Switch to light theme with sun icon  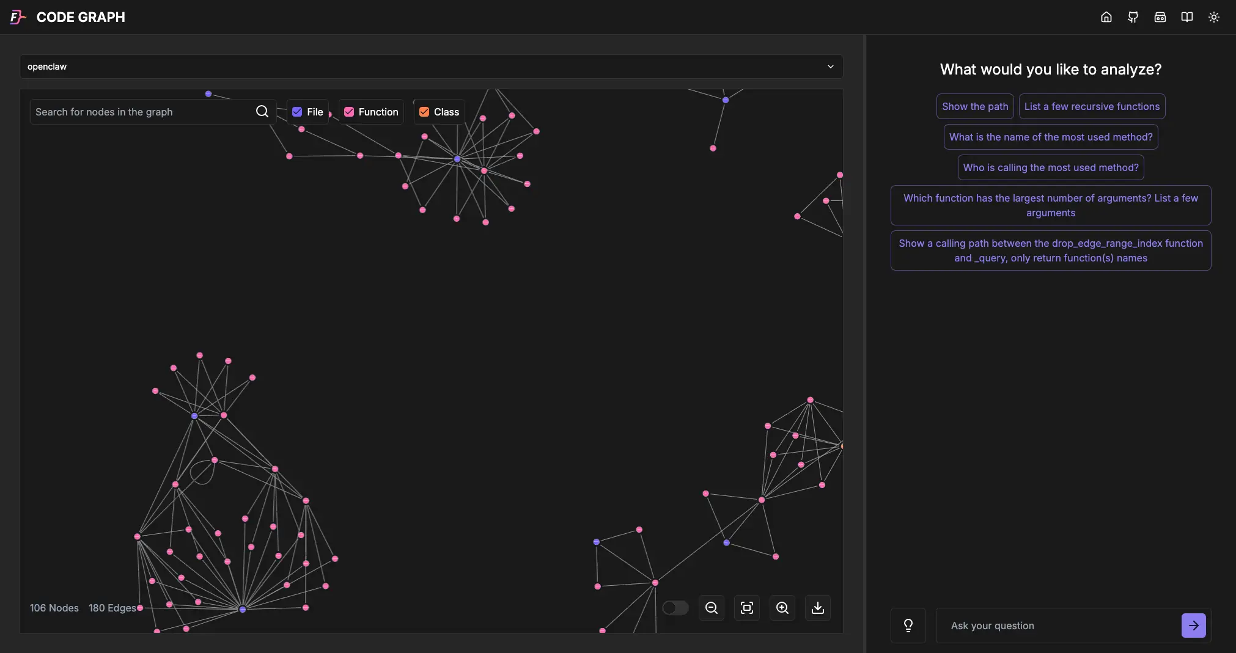(1214, 17)
